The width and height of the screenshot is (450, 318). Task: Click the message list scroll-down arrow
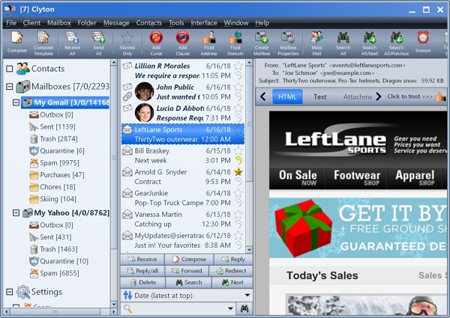(249, 250)
